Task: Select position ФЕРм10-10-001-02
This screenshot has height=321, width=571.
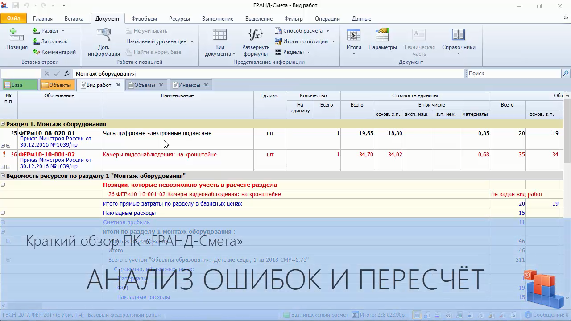Action: pyautogui.click(x=47, y=154)
